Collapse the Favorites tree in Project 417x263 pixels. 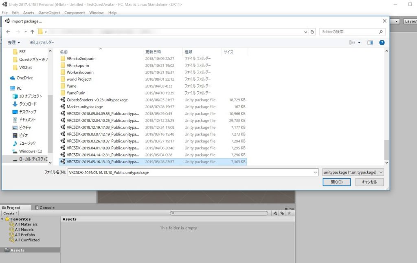[2, 219]
